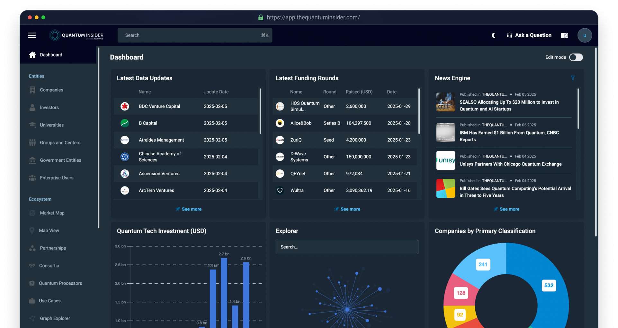Open Companies in the sidebar
618x328 pixels.
51,90
